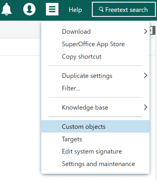This screenshot has width=157, height=180.
Task: Choose Copy shortcut
Action: [95, 57]
